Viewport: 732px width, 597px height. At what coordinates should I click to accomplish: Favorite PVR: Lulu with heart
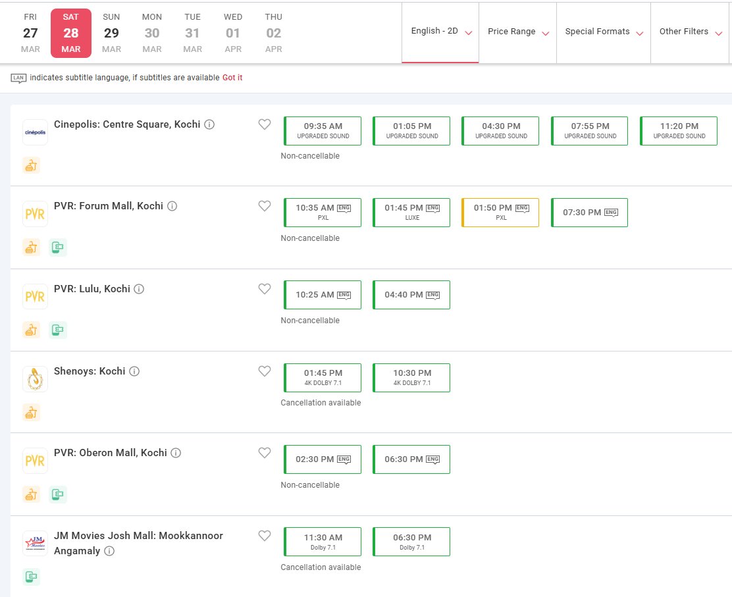tap(265, 289)
